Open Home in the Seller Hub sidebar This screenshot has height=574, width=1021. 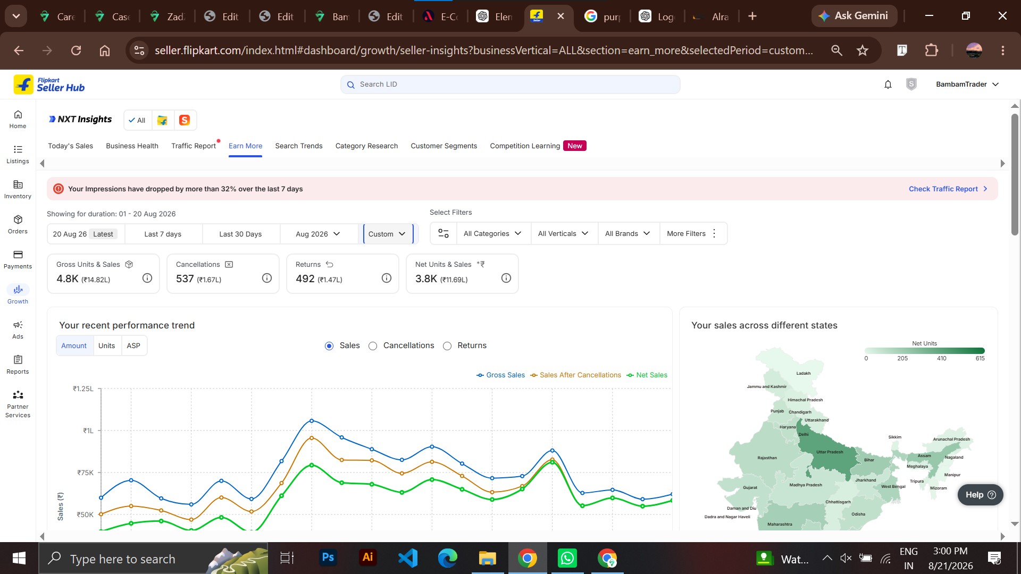(x=18, y=120)
